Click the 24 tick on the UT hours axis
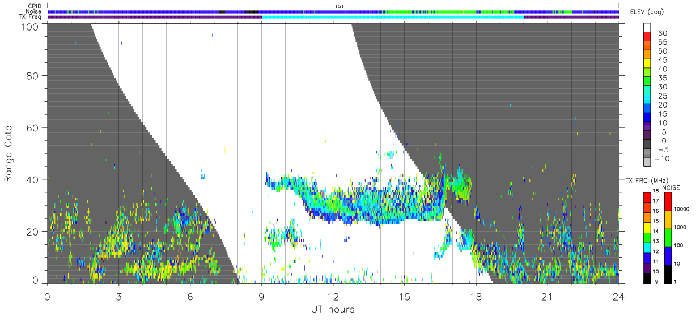This screenshot has height=321, width=696. pyautogui.click(x=619, y=296)
